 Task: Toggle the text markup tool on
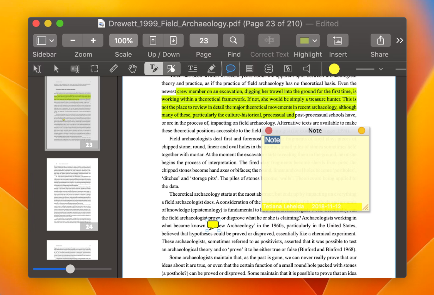pyautogui.click(x=153, y=68)
